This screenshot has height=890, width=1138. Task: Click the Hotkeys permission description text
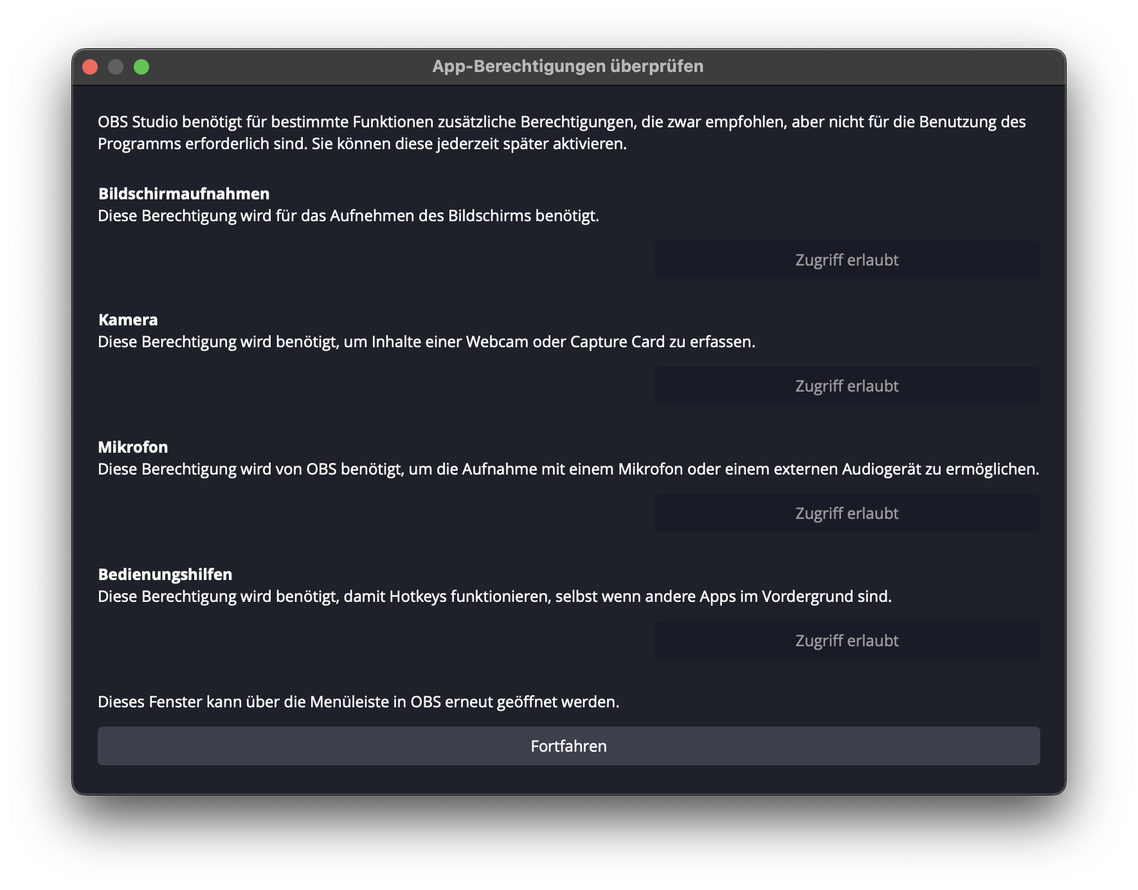pos(494,597)
